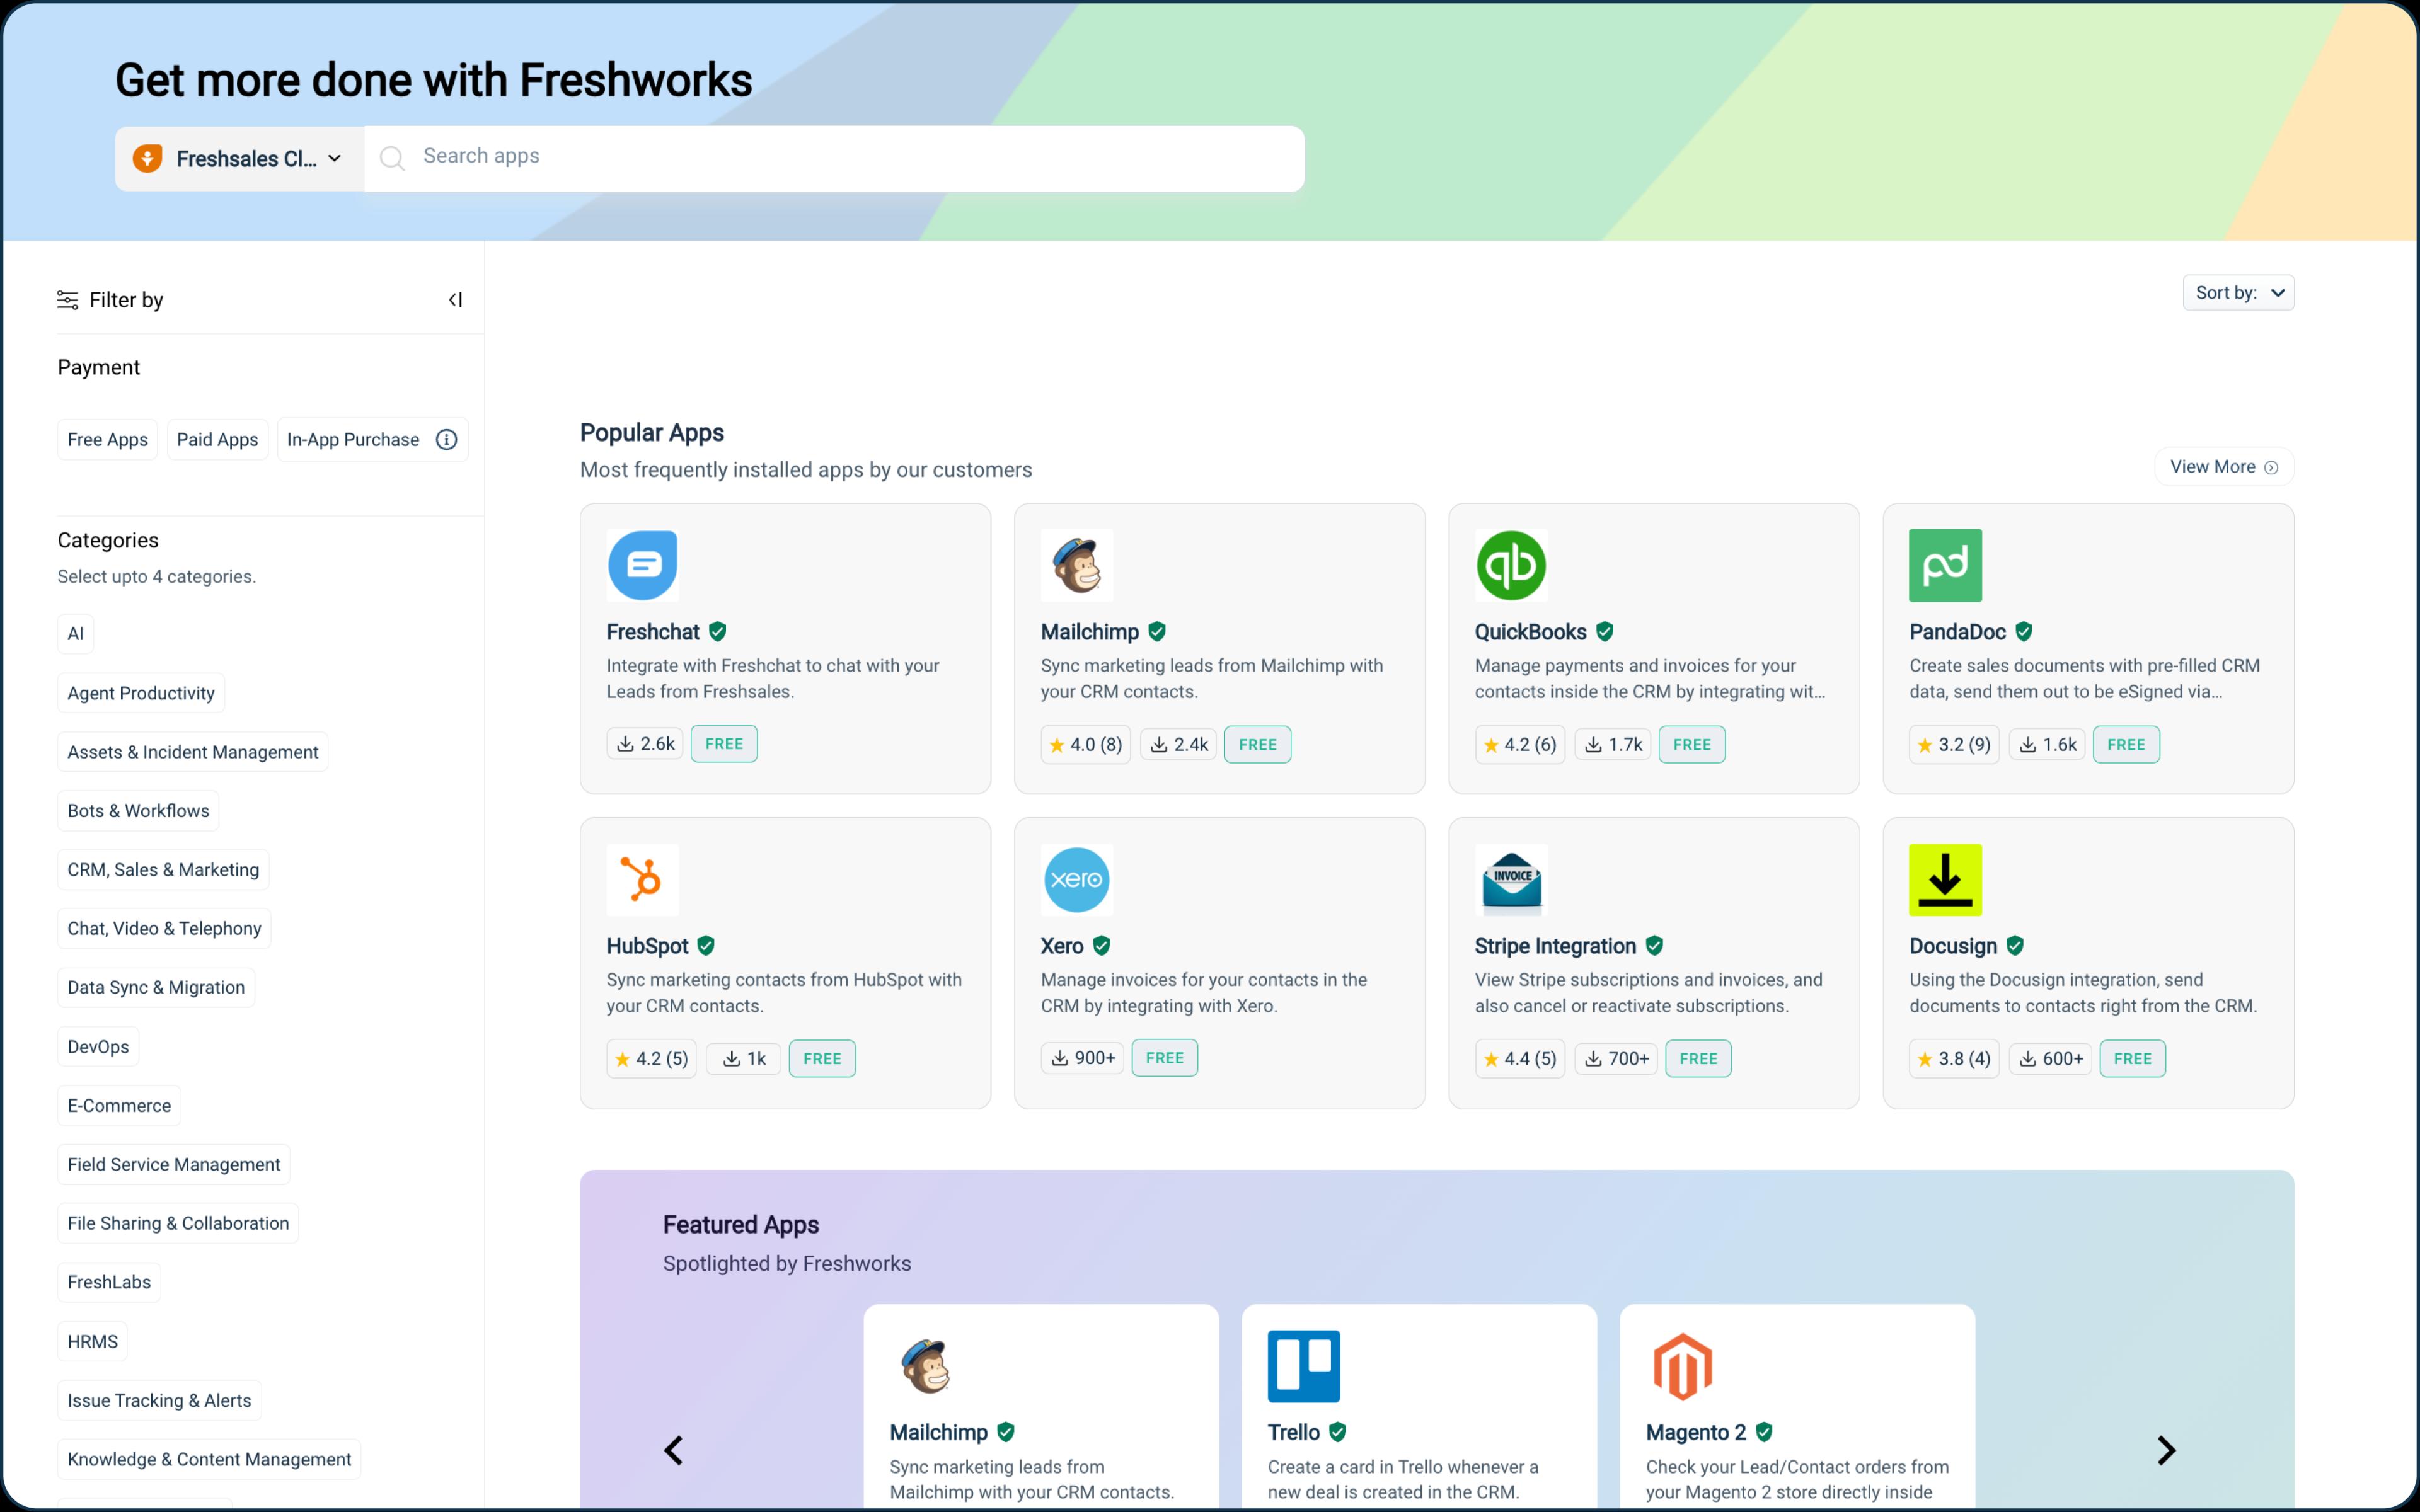This screenshot has width=2420, height=1512.
Task: Click the Stripe Integration invoice icon
Action: tap(1511, 880)
